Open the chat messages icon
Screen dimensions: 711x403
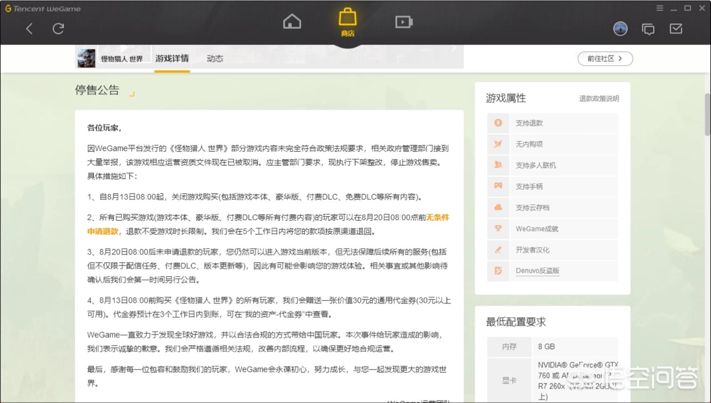648,29
